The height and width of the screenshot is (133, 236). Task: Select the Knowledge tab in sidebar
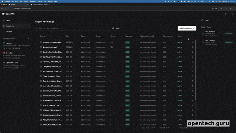(10, 26)
